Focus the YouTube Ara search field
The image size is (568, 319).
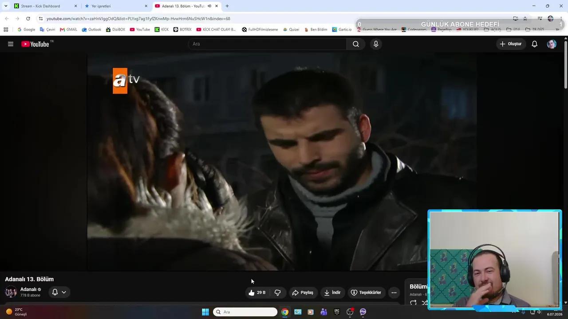[x=267, y=44]
